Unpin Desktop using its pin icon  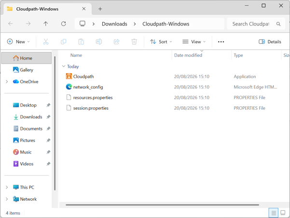[x=48, y=105]
